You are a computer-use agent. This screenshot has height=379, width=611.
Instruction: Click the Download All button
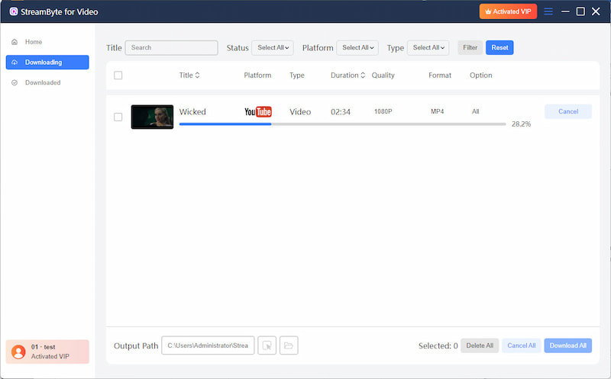click(x=567, y=345)
